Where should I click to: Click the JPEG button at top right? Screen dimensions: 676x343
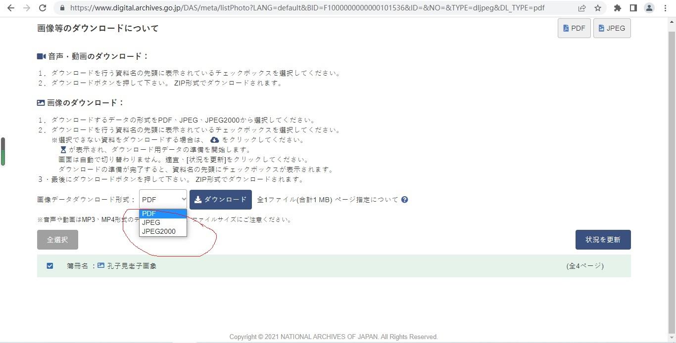pyautogui.click(x=612, y=28)
